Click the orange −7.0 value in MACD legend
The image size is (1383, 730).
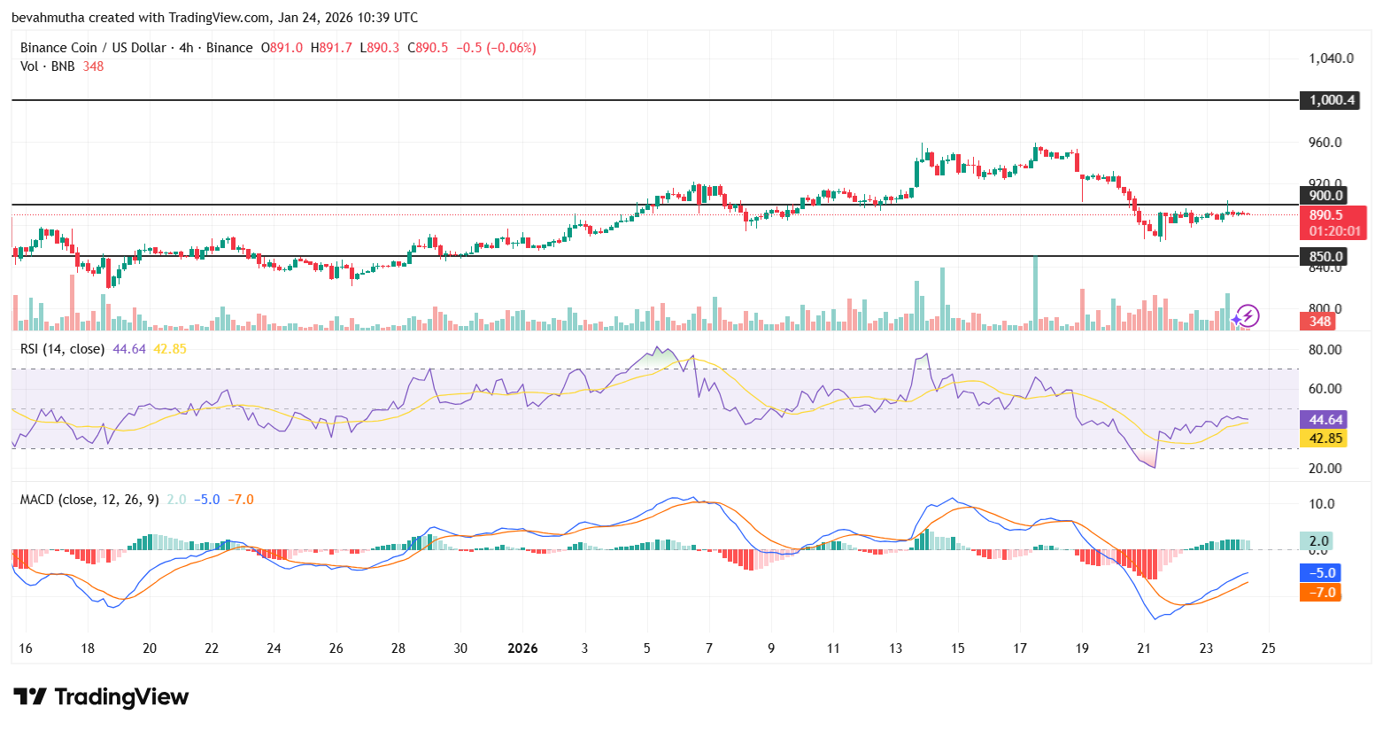240,500
